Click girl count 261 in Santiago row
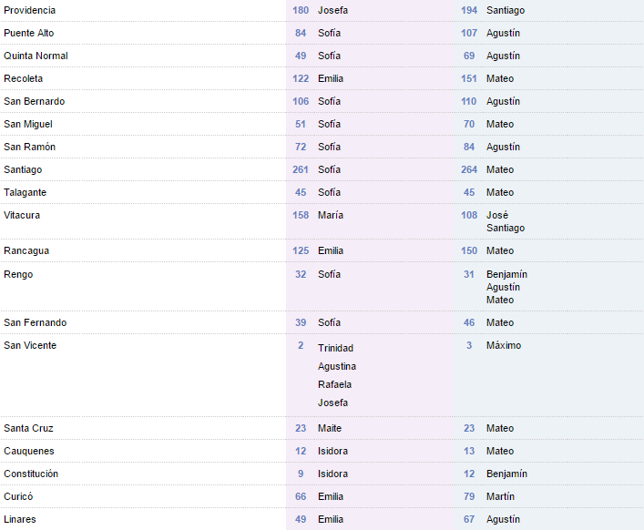The width and height of the screenshot is (644, 530). 301,169
